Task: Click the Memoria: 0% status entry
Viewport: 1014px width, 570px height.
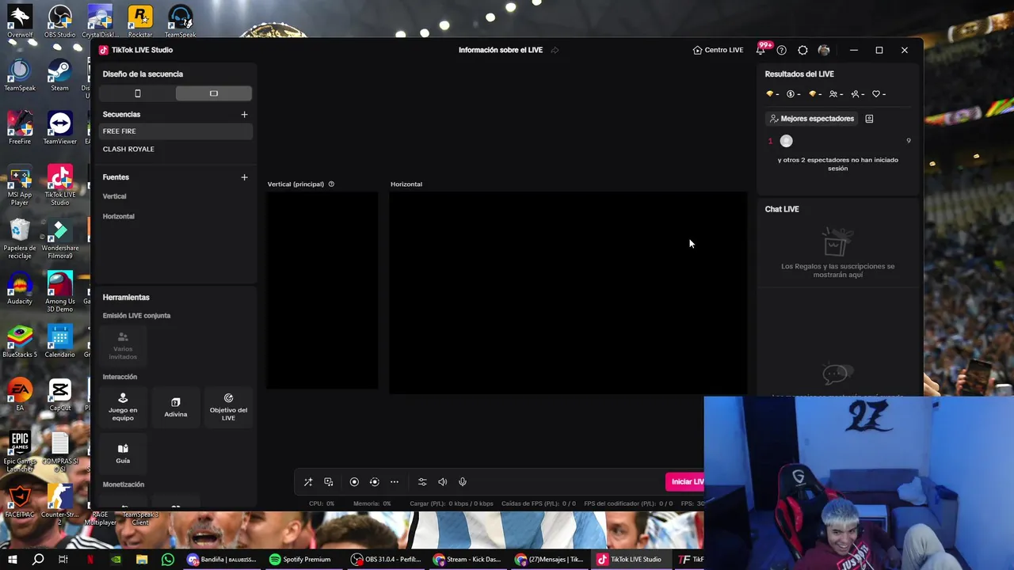Action: click(372, 503)
